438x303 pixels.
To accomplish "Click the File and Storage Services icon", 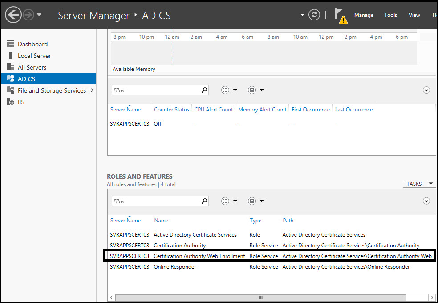I will (x=11, y=90).
